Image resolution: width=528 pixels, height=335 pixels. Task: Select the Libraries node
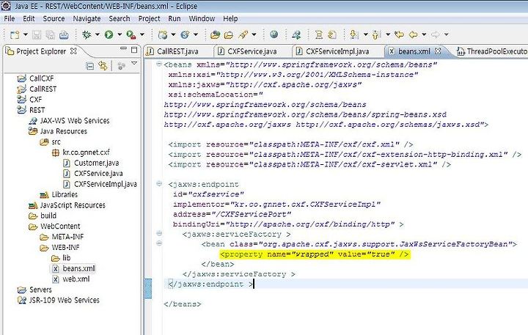pos(65,194)
